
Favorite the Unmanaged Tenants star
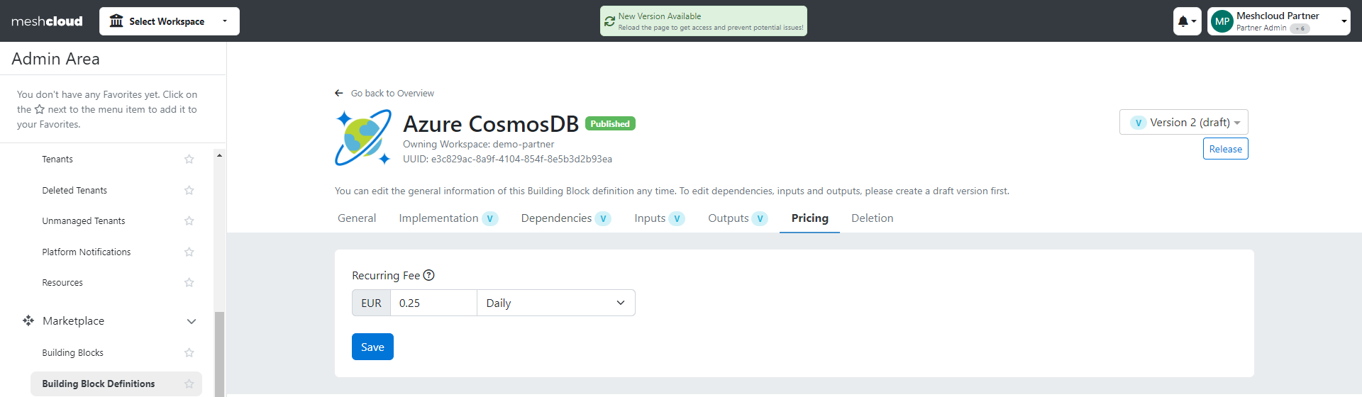point(189,221)
